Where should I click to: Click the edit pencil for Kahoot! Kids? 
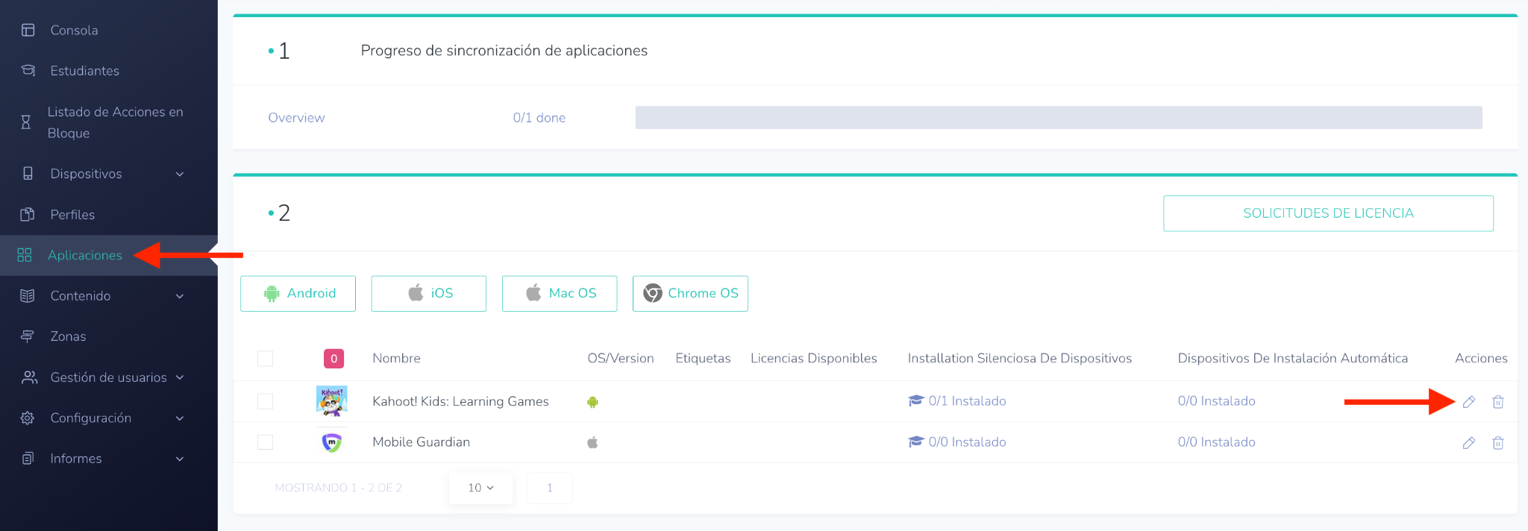(1468, 402)
